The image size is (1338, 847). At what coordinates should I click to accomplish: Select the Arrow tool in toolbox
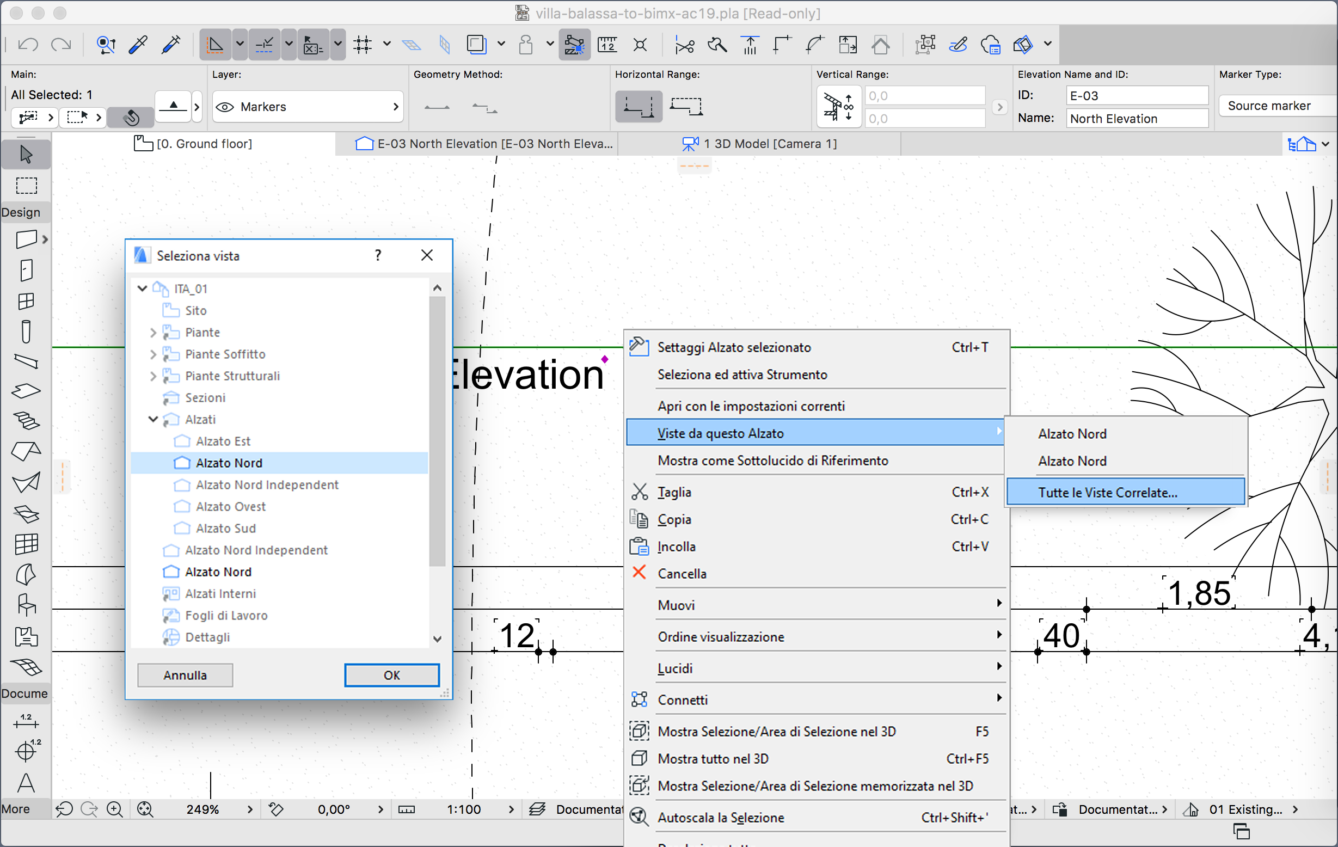(x=26, y=154)
